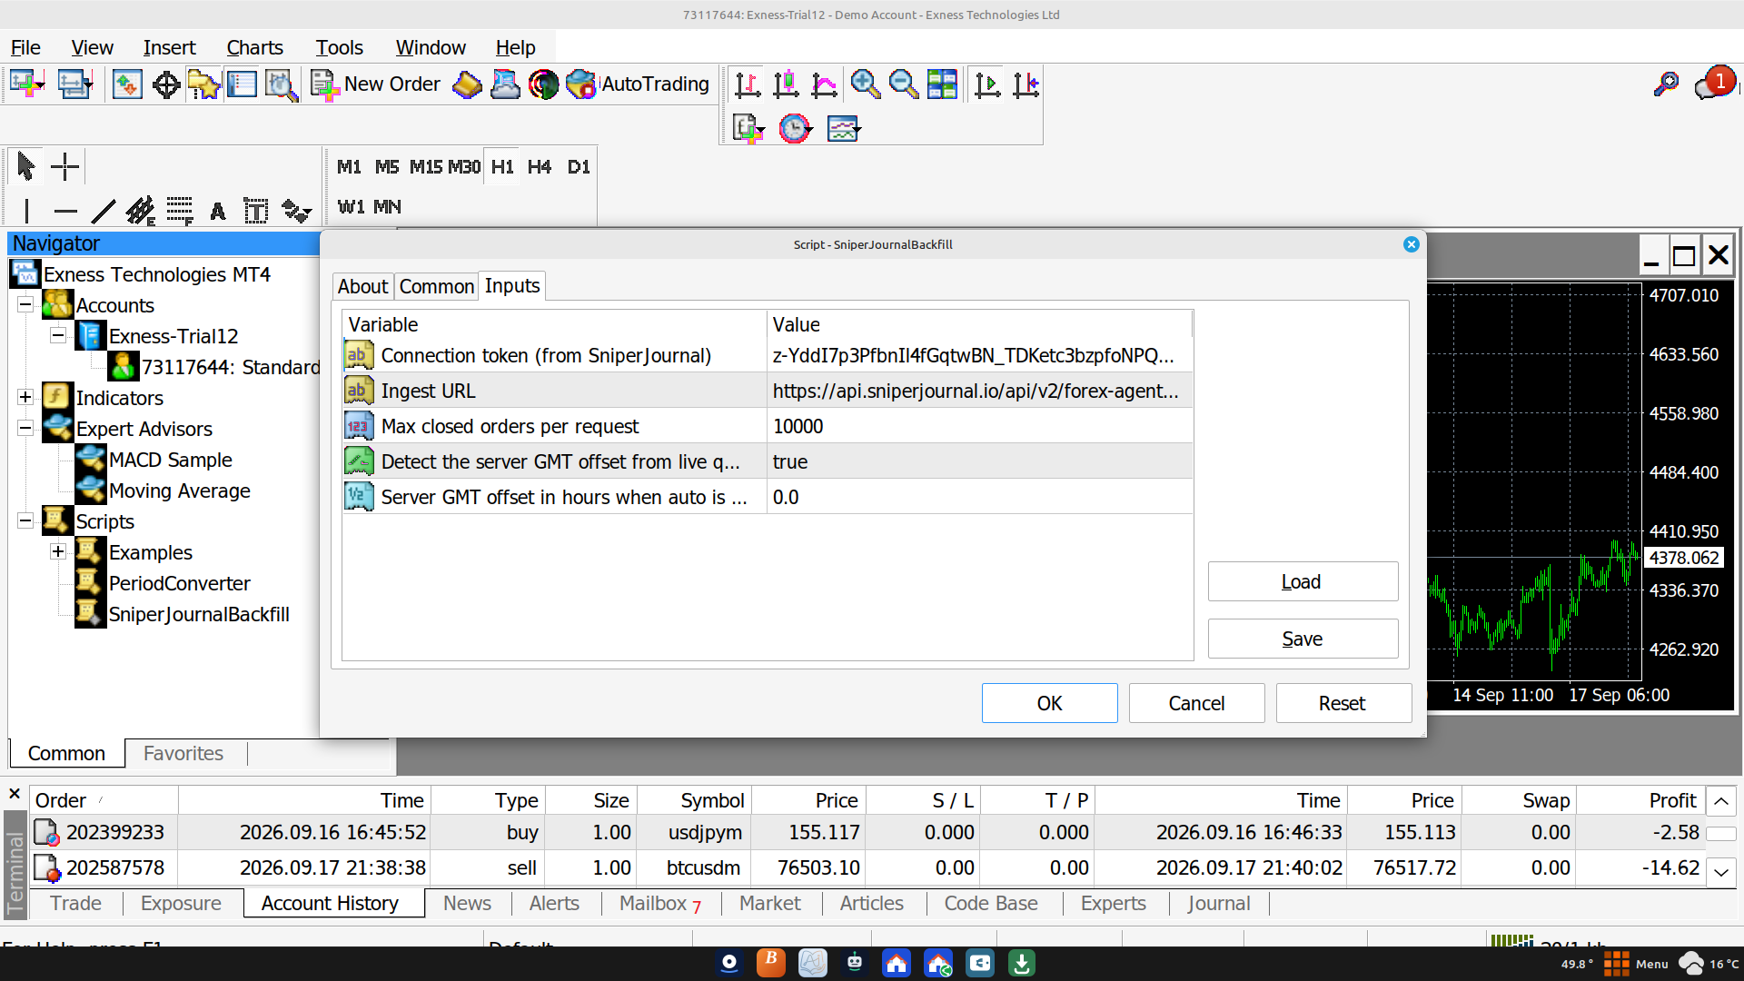Toggle the Terminal window icon

coord(242,84)
